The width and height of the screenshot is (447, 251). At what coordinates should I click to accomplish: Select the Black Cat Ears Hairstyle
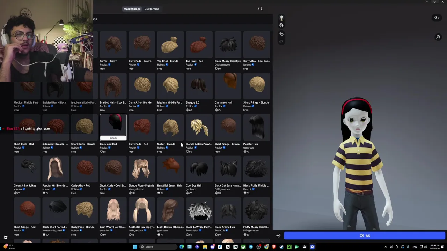point(228,175)
